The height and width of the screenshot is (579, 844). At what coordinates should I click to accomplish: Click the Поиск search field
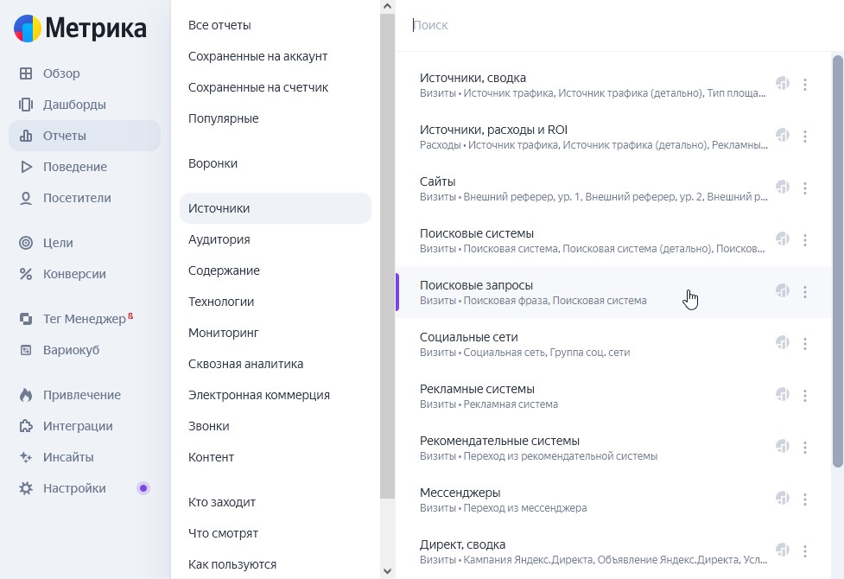click(x=605, y=26)
